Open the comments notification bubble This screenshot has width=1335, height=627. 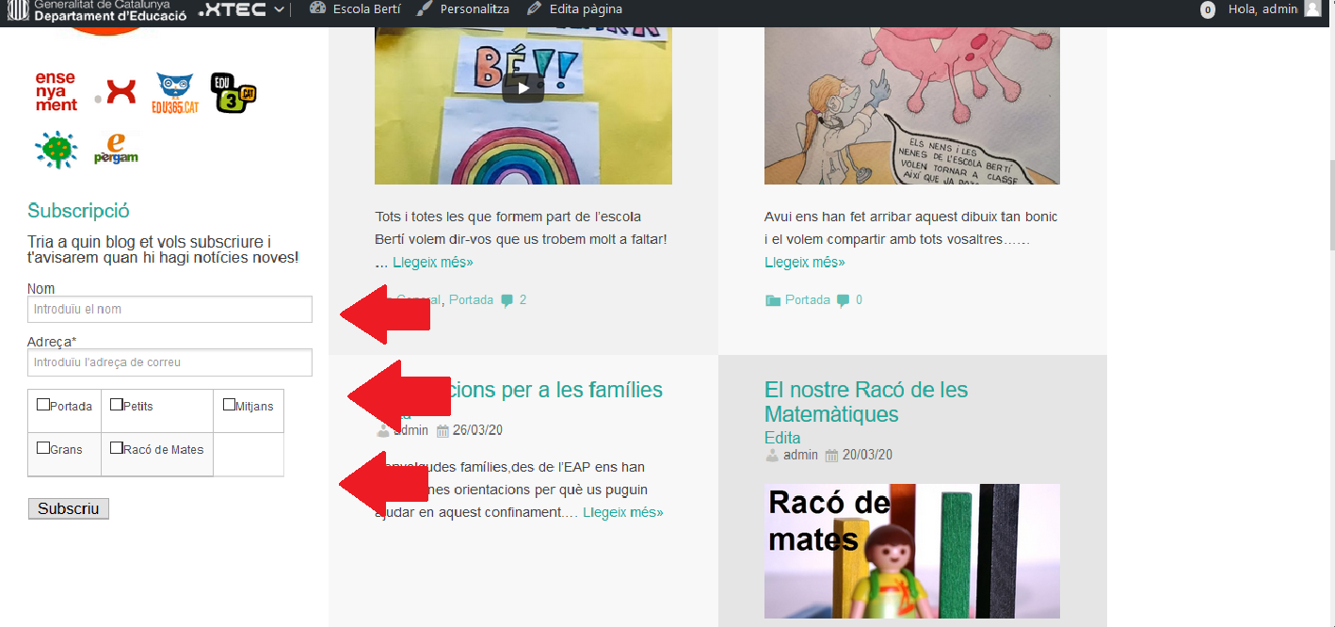(1207, 9)
